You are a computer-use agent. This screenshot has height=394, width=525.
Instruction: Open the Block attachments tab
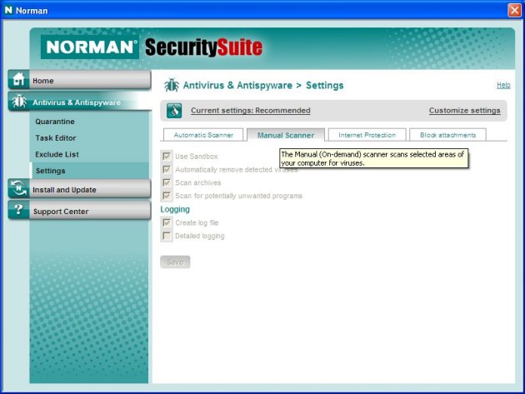[447, 135]
